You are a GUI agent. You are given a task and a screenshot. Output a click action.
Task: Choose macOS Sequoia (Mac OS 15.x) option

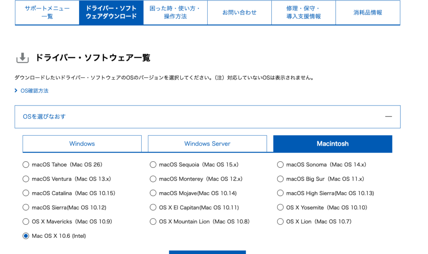(x=153, y=165)
